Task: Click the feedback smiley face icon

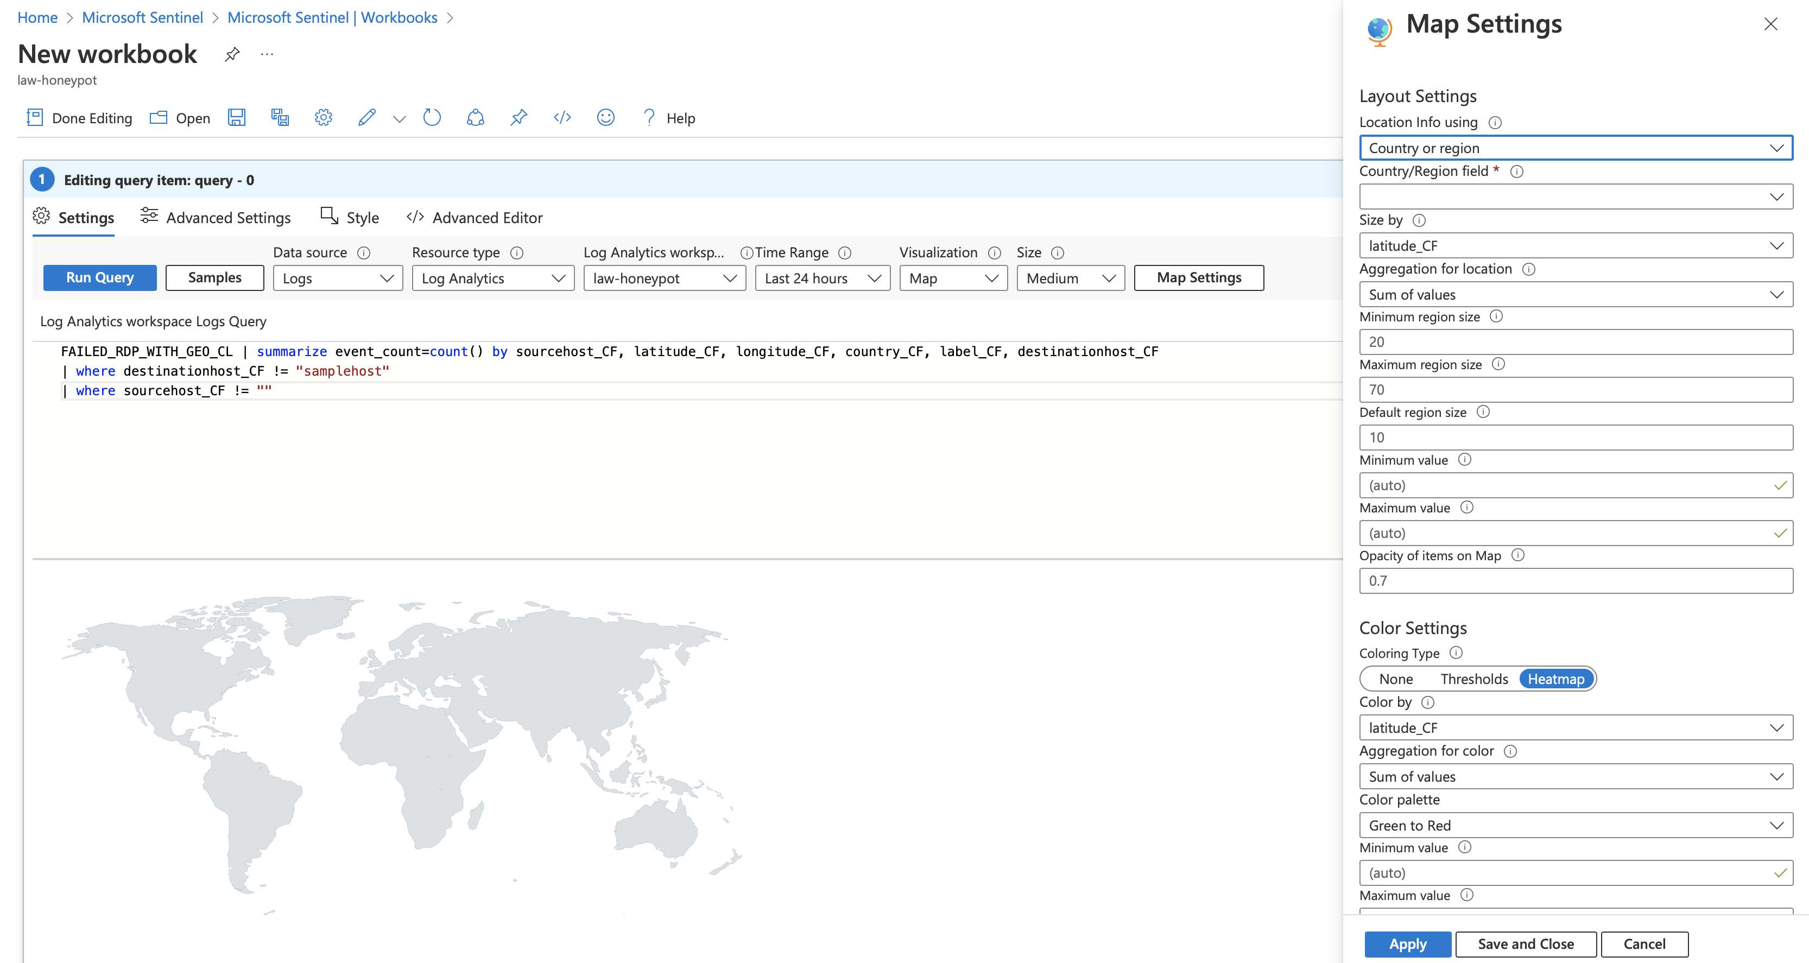Action: (x=605, y=117)
